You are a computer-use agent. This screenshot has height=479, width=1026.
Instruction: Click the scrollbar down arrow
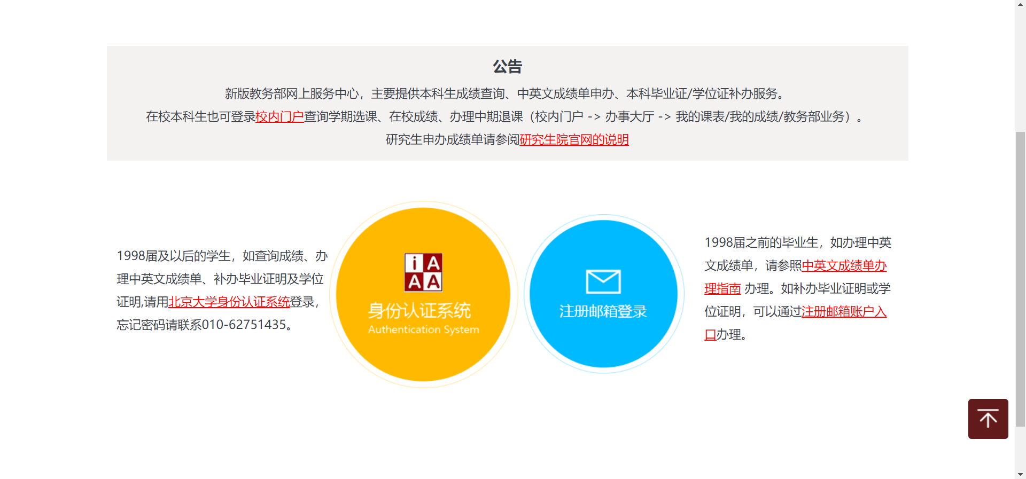click(x=1020, y=474)
